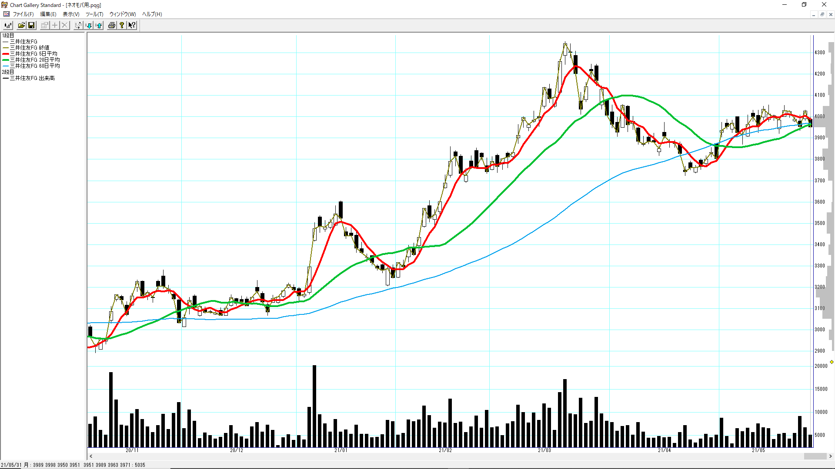Open the 表示(V) menu
This screenshot has width=835, height=469.
click(71, 14)
